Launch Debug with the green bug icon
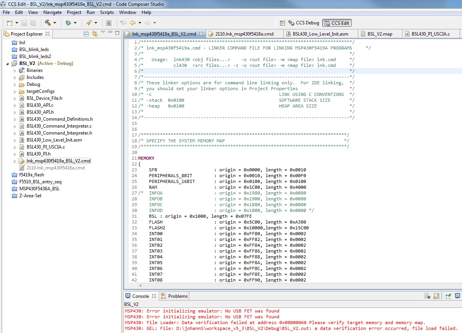Screen dimensions: 462x333 click(x=68, y=23)
